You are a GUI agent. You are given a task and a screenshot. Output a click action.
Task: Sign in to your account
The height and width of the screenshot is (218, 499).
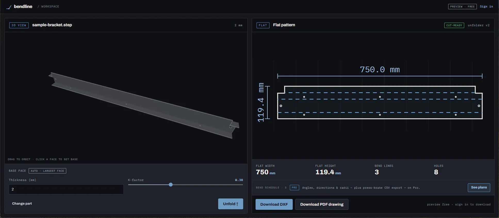coord(486,6)
